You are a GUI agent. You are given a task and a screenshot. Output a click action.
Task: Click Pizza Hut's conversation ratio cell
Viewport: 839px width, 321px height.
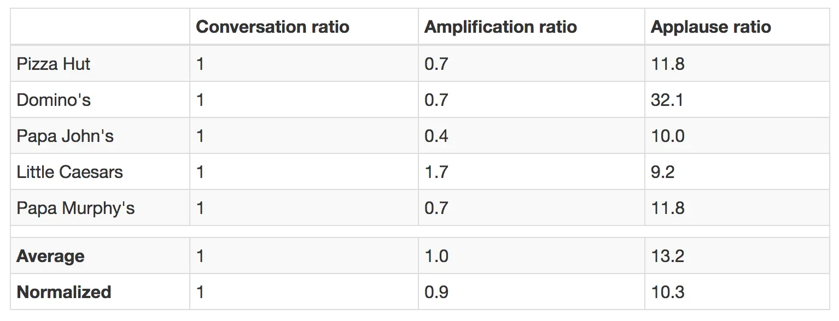click(200, 64)
